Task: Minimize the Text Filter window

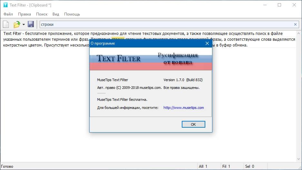Action: click(265, 5)
